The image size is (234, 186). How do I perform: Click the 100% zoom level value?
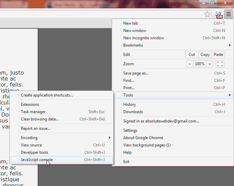200,64
